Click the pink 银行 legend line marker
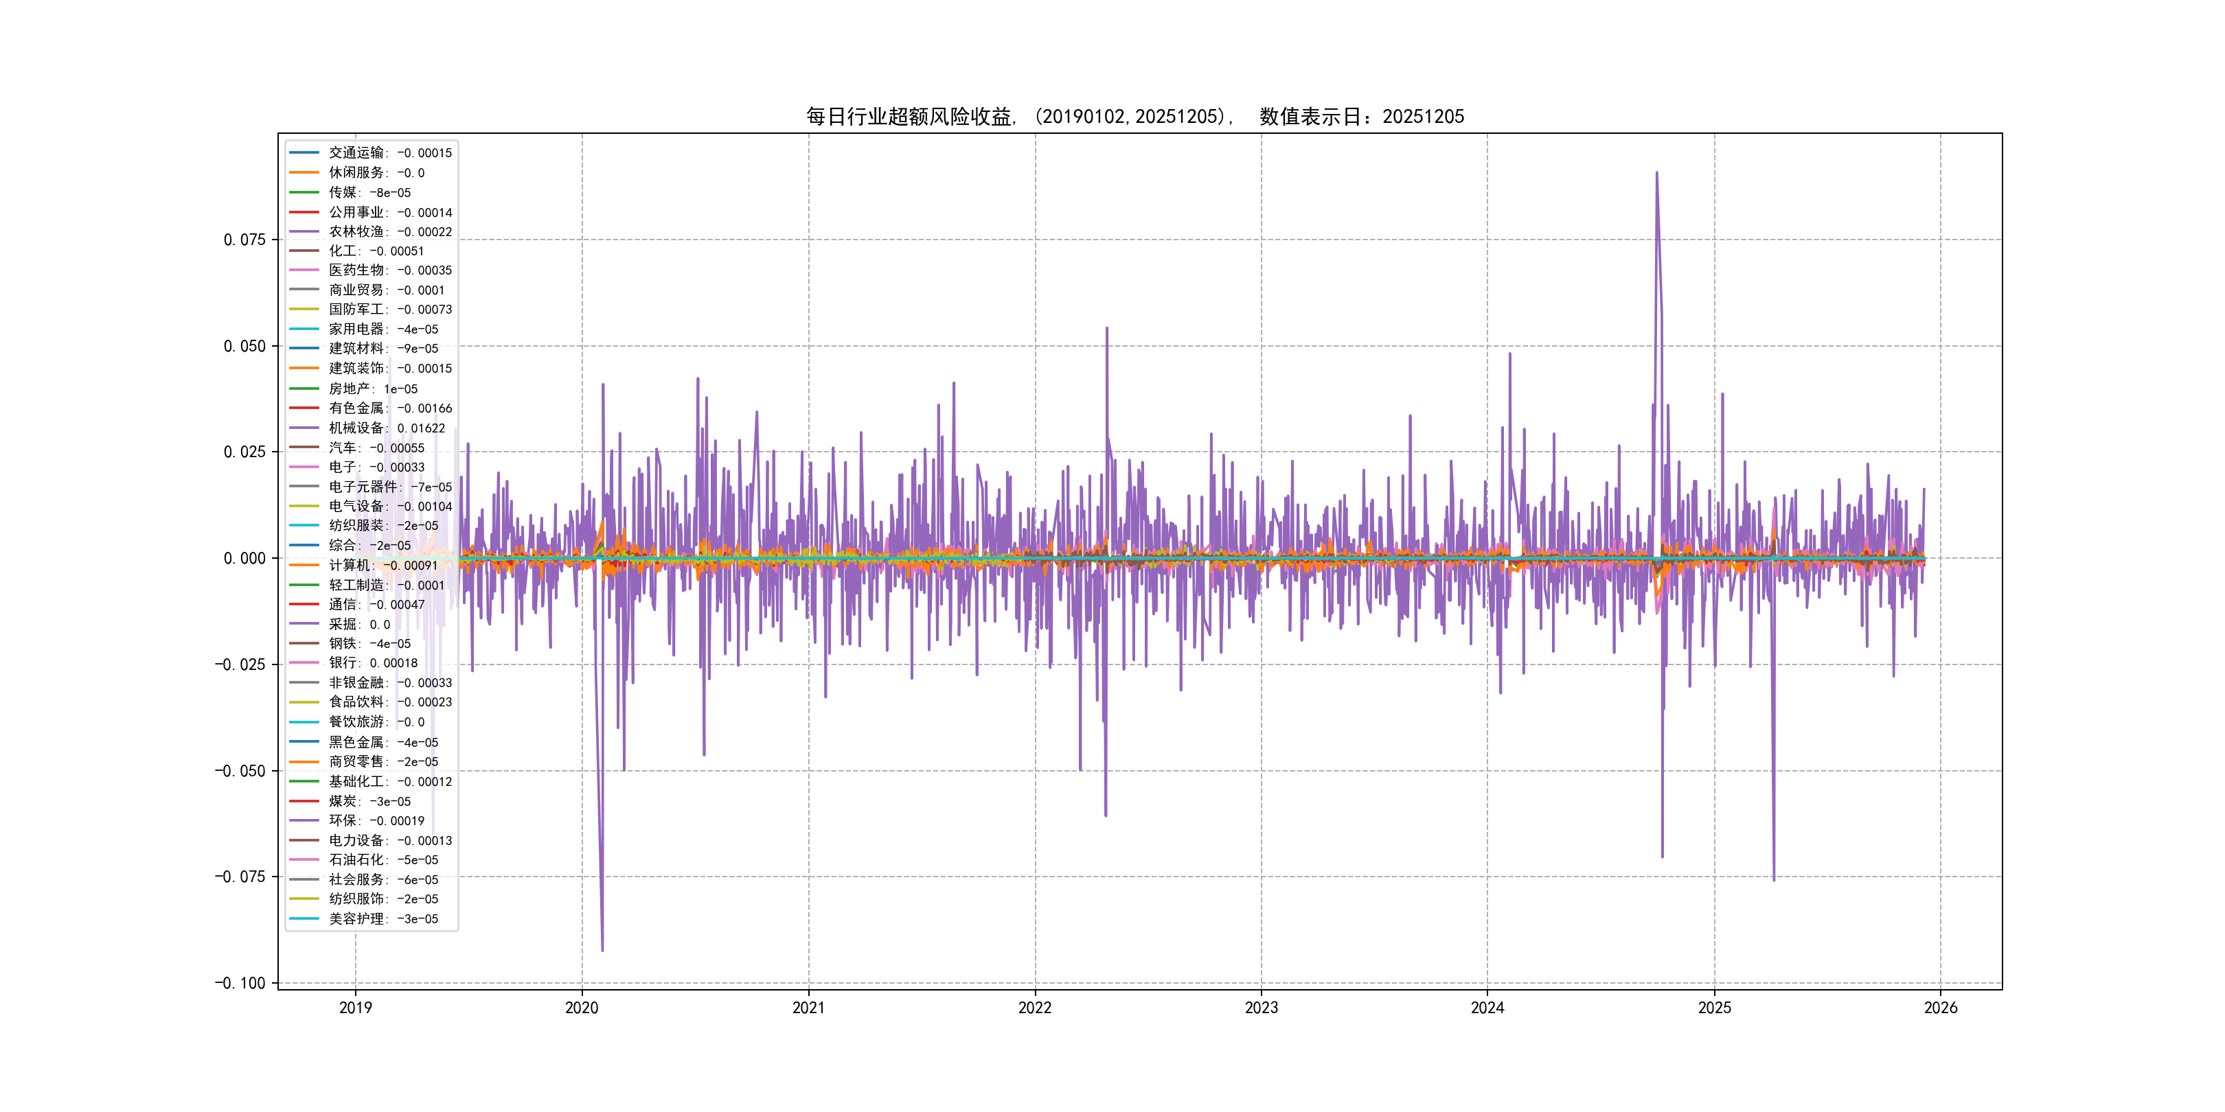Image resolution: width=2225 pixels, height=1112 pixels. pos(304,663)
